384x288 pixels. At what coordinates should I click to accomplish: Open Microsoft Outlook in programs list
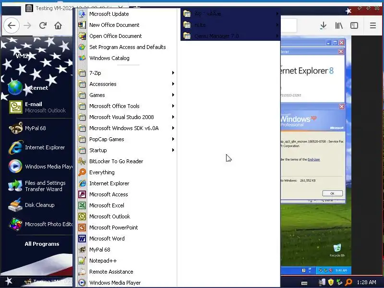point(126,216)
